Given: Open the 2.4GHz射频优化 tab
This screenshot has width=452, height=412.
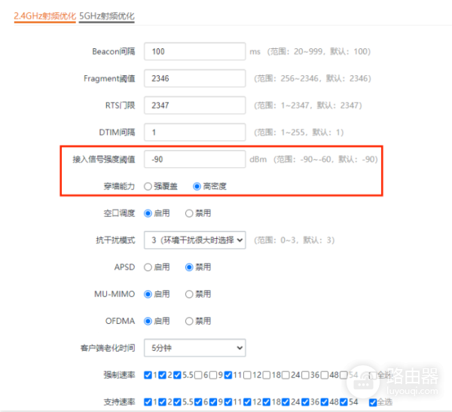Looking at the screenshot, I should pos(44,15).
